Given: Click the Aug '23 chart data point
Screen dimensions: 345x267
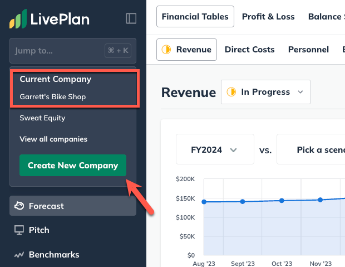Looking at the screenshot, I should coord(204,202).
